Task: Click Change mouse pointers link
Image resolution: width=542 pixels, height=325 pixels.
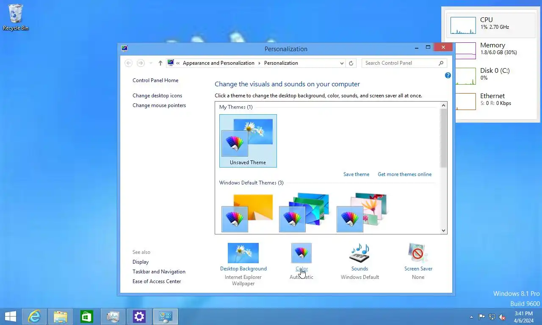Action: (159, 105)
